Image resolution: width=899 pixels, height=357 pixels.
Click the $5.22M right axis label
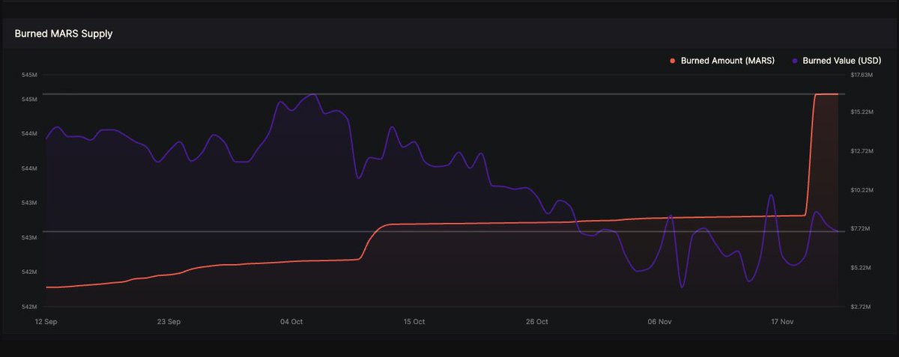862,267
